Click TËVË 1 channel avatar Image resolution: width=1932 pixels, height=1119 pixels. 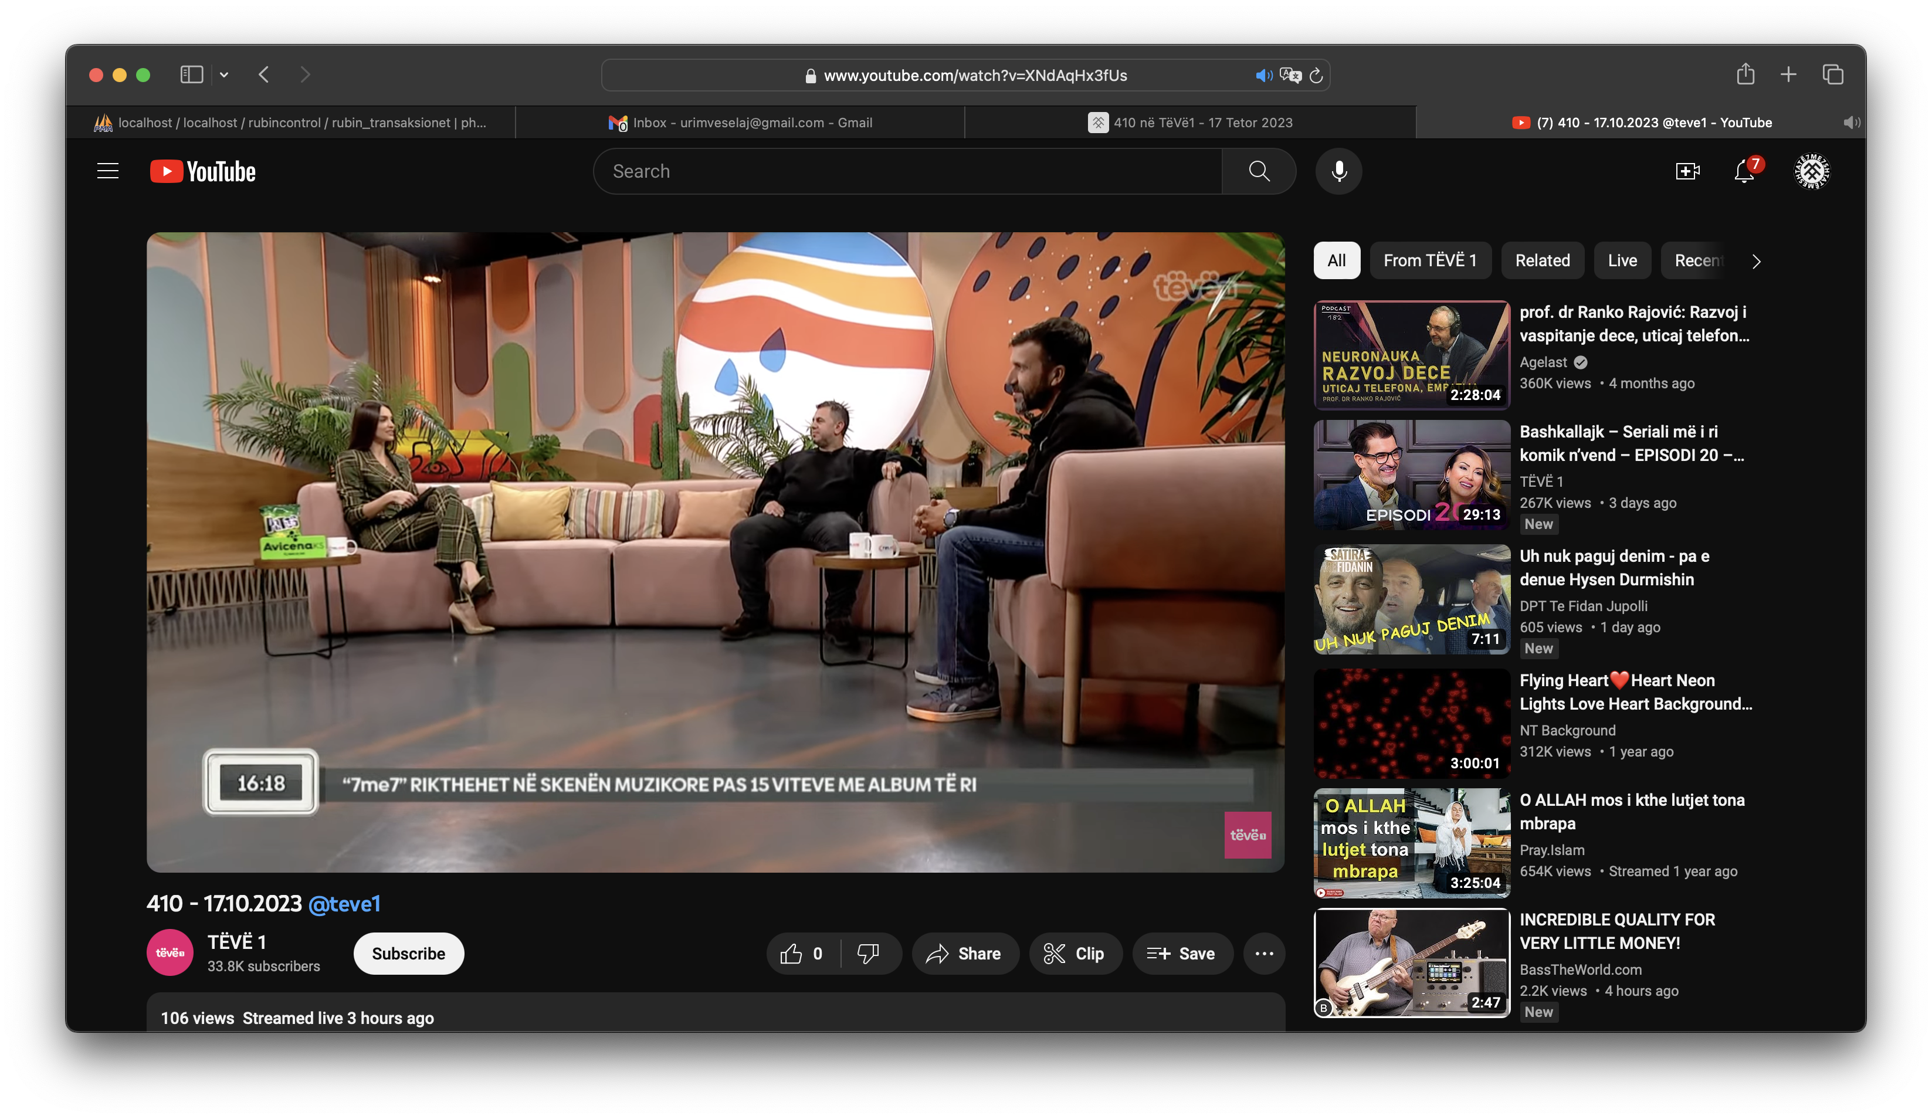pyautogui.click(x=170, y=952)
